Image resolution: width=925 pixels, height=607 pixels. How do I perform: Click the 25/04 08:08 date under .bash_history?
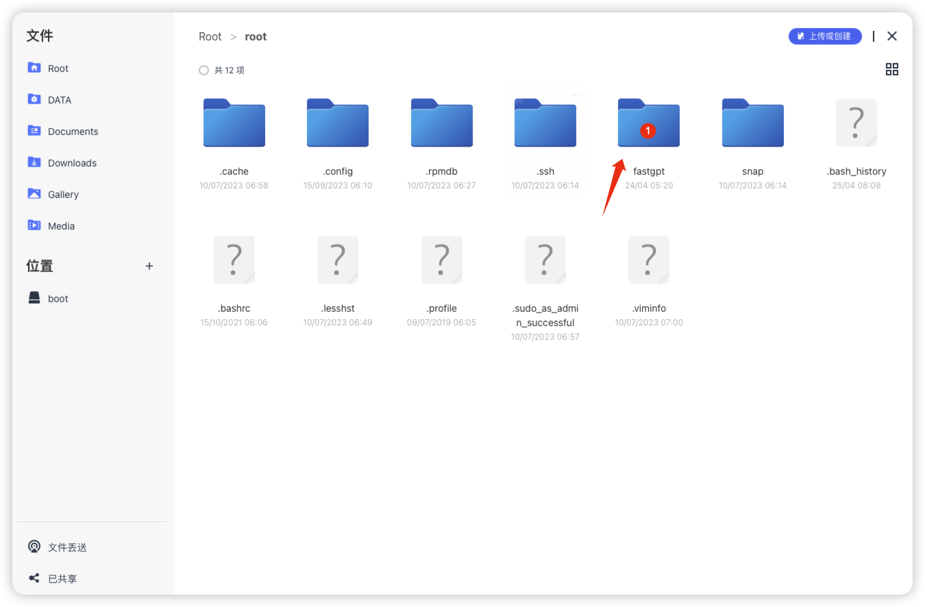856,186
